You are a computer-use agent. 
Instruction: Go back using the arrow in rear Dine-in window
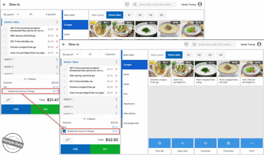coord(4,5)
